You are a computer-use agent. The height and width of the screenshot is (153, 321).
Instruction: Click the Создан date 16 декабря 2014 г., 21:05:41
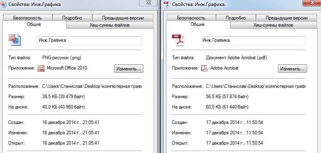click(x=71, y=122)
